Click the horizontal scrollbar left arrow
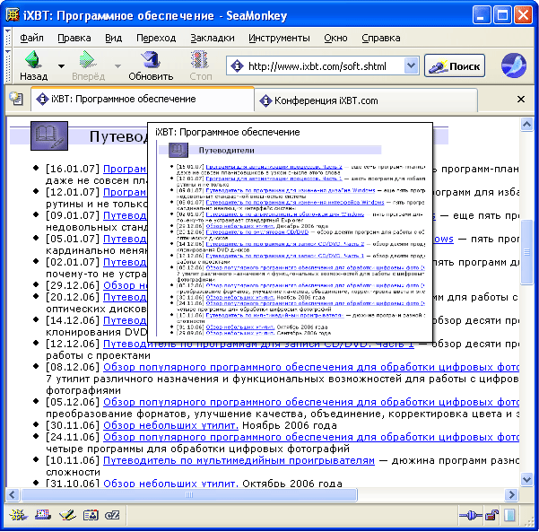Screen dimensions: 539x532 click(13, 495)
